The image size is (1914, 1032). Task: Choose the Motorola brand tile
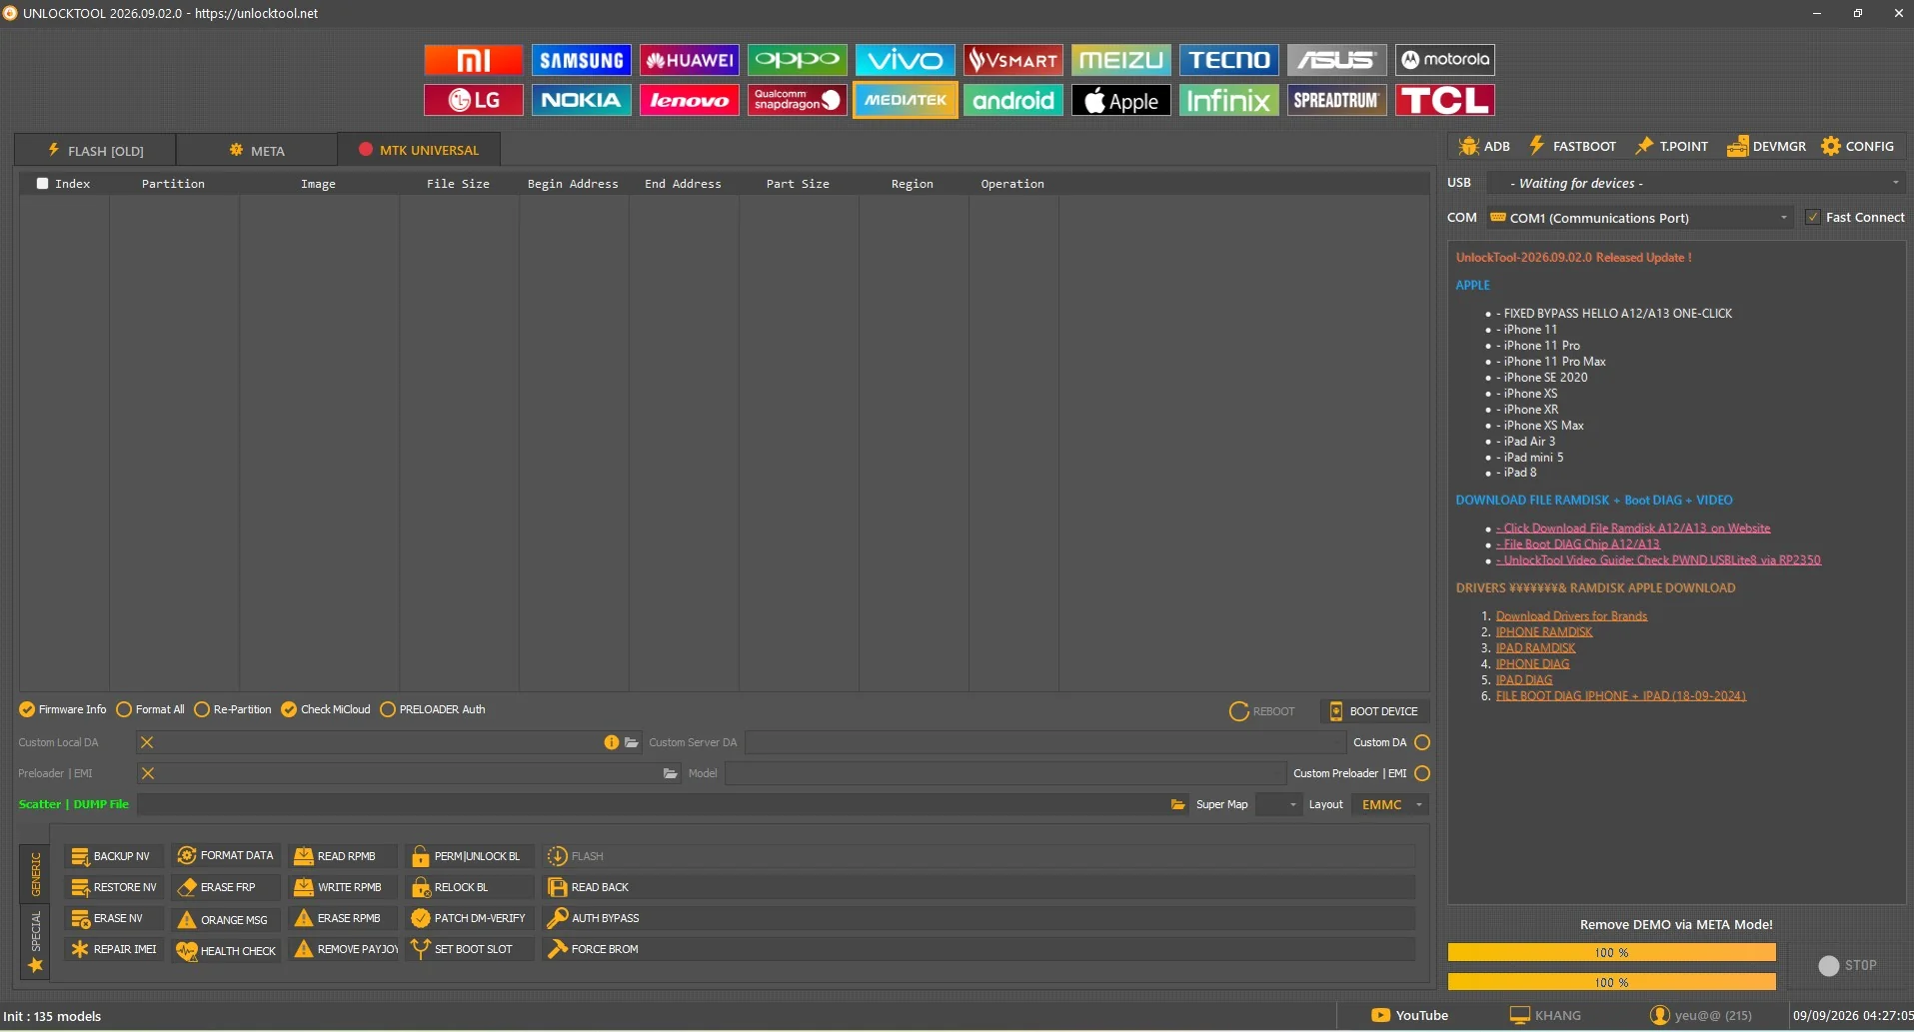point(1444,60)
